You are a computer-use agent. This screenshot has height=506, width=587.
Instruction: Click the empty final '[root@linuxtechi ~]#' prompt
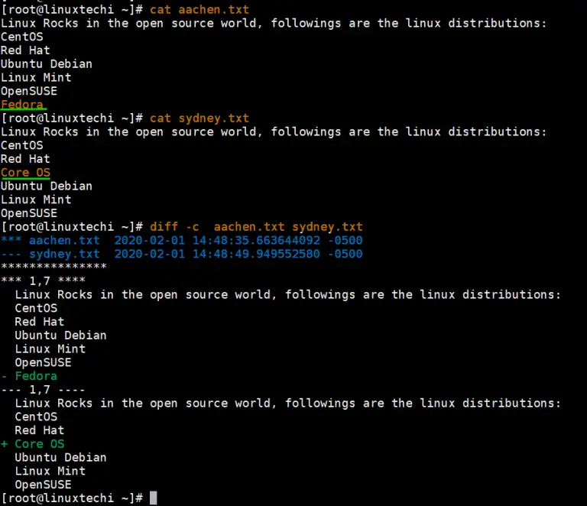(72, 498)
